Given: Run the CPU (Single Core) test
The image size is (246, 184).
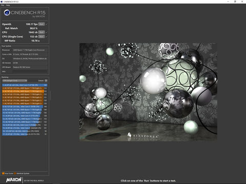Looking at the screenshot, I should [42, 36].
